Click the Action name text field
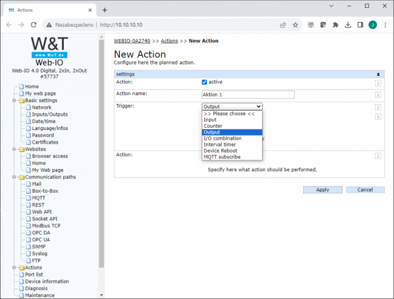The image size is (394, 299). (x=248, y=95)
